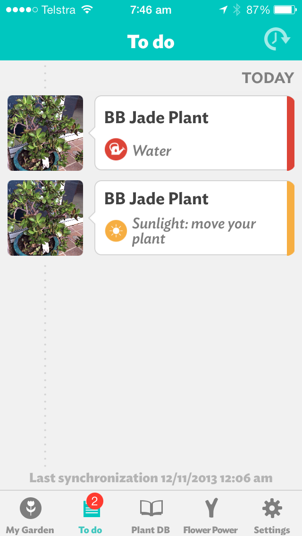Tap the orange sunlight icon
The width and height of the screenshot is (302, 536).
116,231
